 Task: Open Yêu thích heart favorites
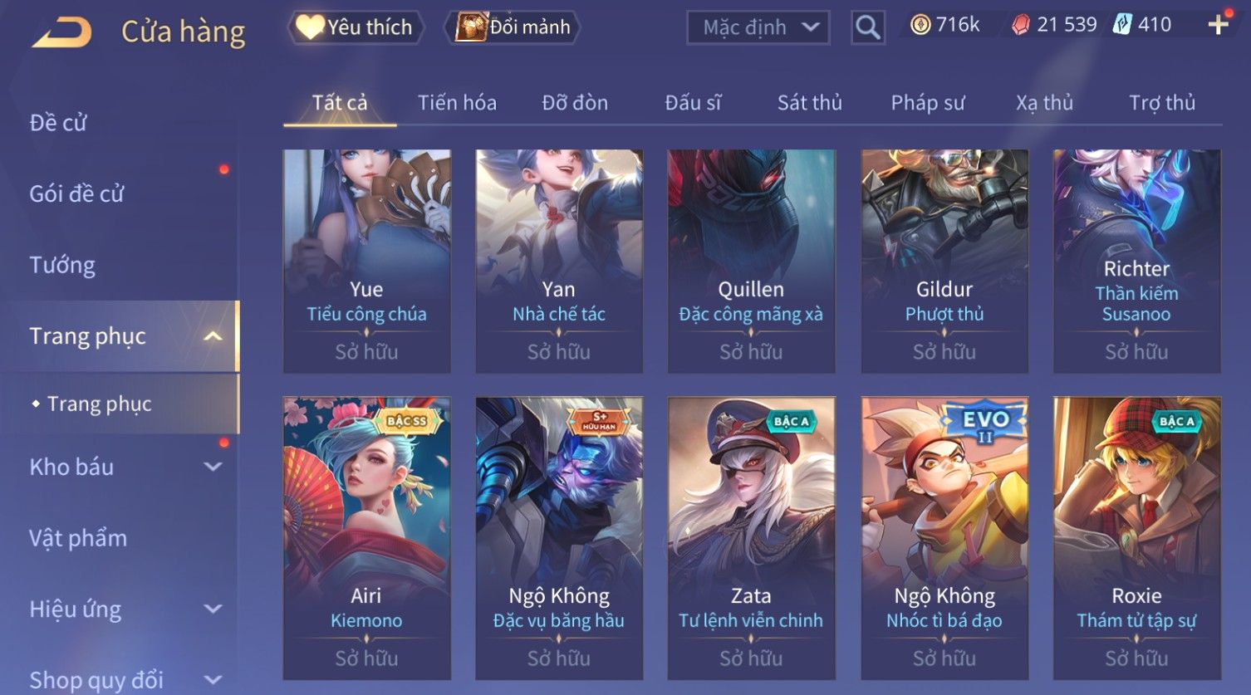(x=356, y=27)
